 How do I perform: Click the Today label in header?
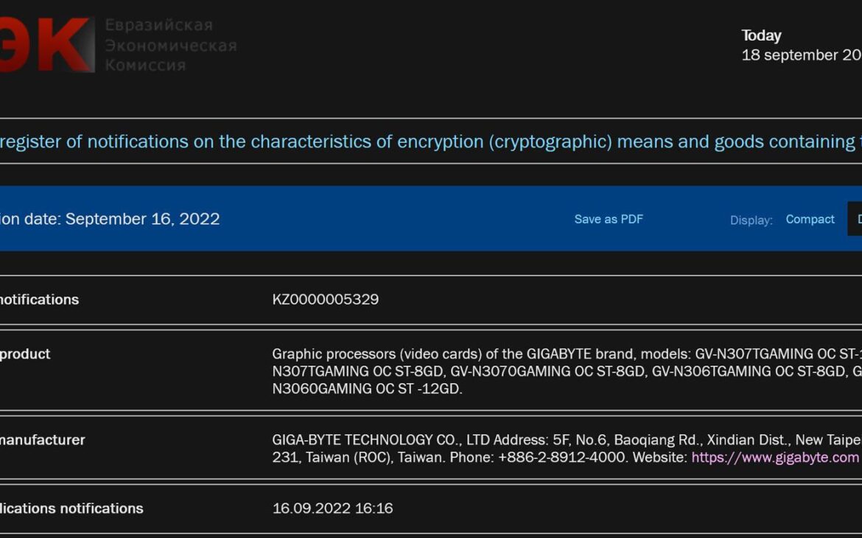761,35
